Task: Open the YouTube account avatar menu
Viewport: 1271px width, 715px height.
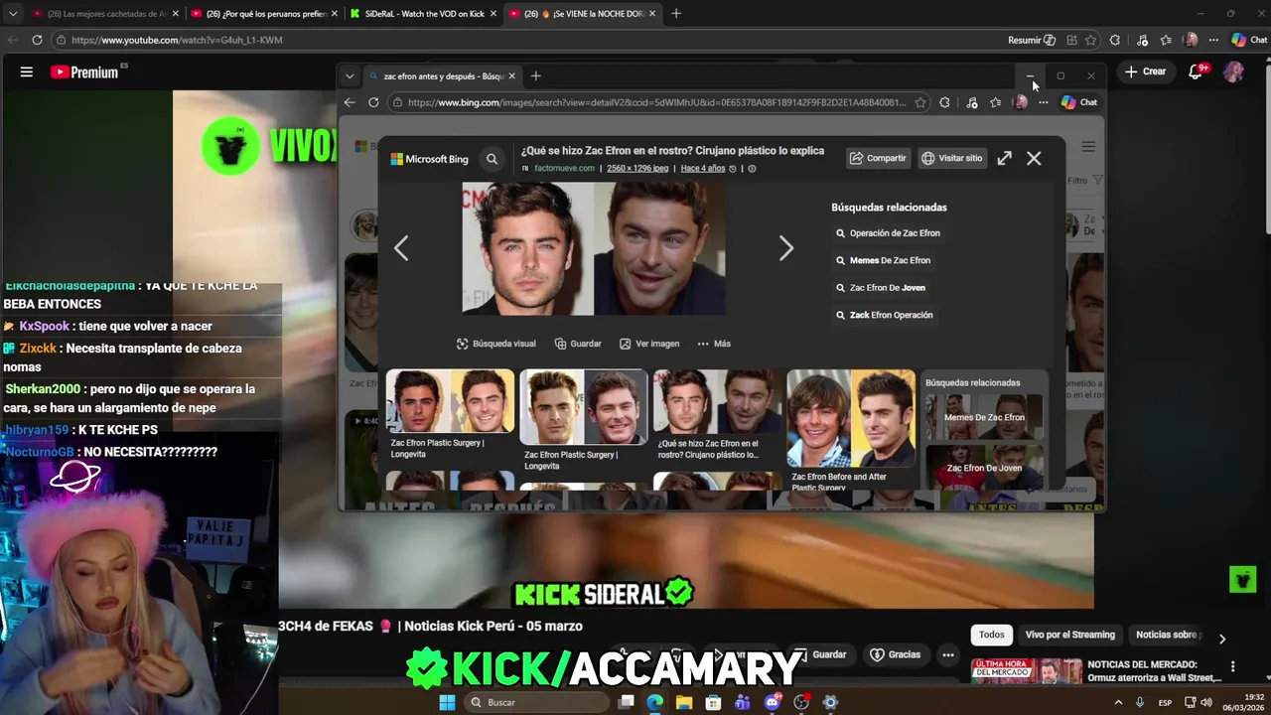Action: click(1233, 71)
